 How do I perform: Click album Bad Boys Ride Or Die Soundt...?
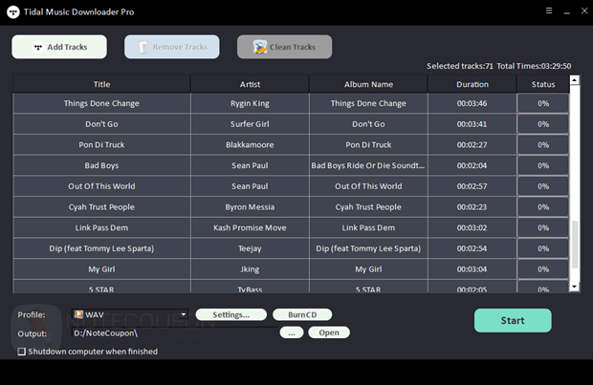pyautogui.click(x=368, y=165)
